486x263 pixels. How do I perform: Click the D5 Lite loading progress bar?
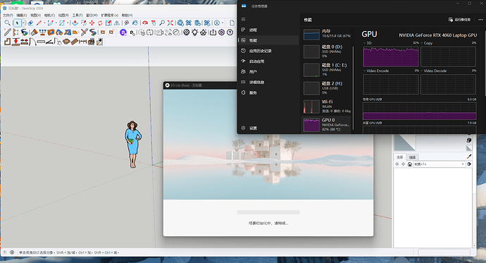click(x=268, y=212)
